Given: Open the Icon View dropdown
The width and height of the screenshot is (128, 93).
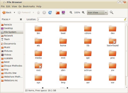Looking at the screenshot, I should [97, 12].
